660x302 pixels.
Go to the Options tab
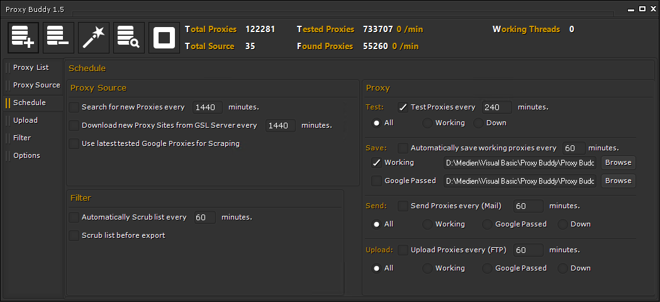click(x=26, y=156)
